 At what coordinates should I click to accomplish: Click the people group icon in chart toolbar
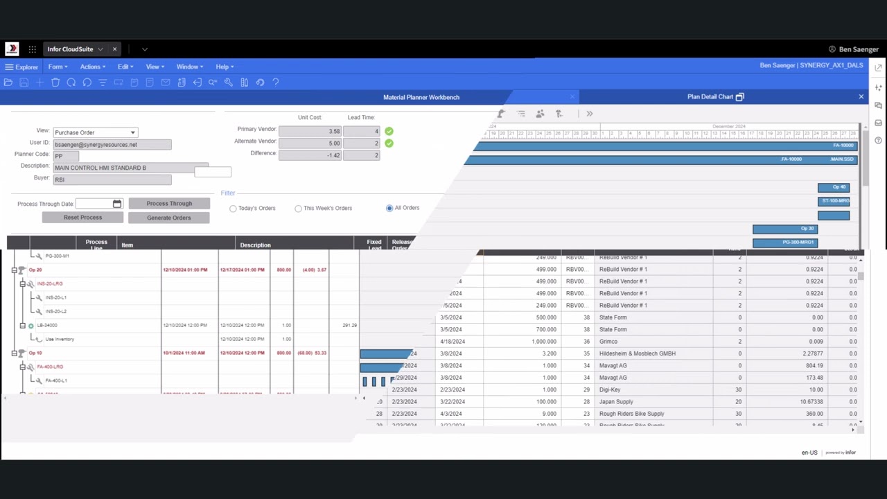tap(540, 114)
